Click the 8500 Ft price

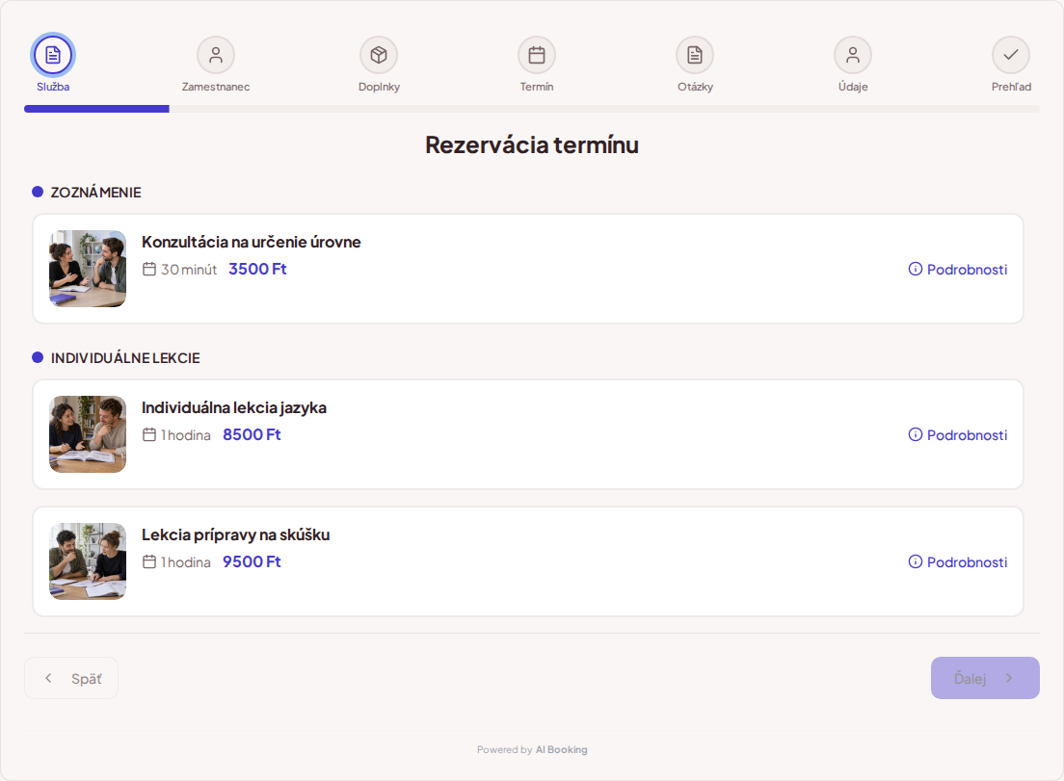point(252,434)
